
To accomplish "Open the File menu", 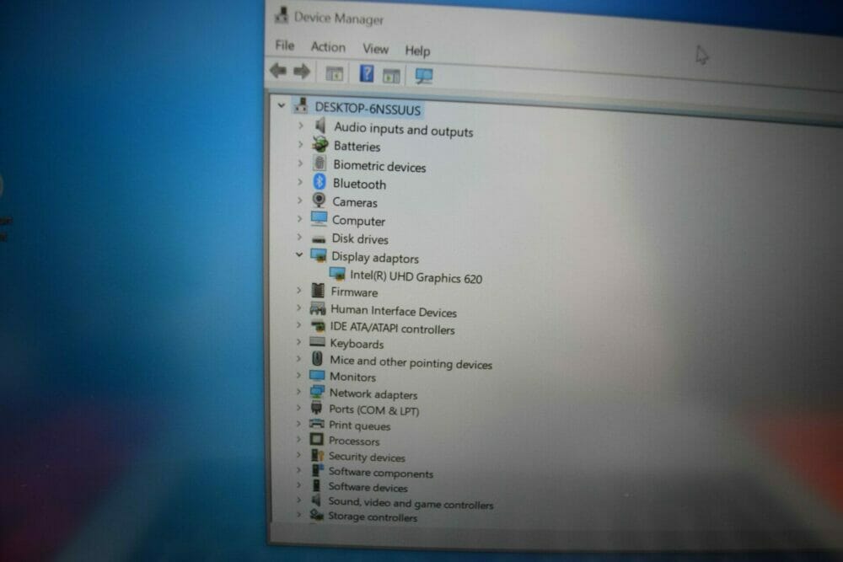I will coord(285,45).
